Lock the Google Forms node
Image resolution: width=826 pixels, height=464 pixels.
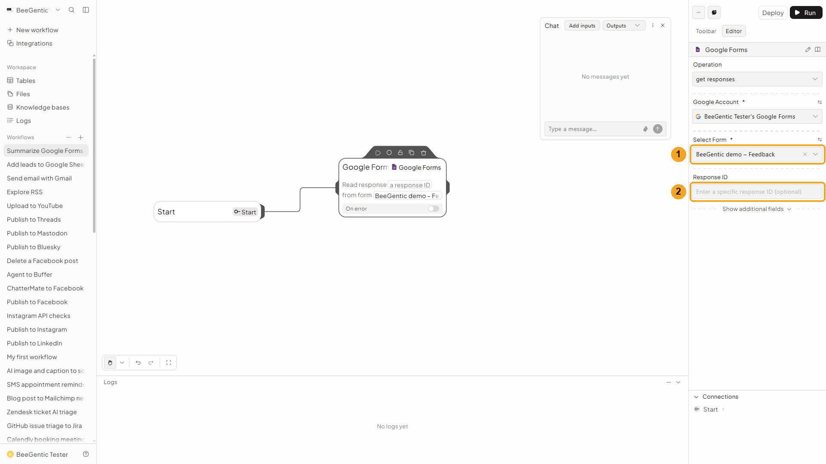tap(400, 153)
